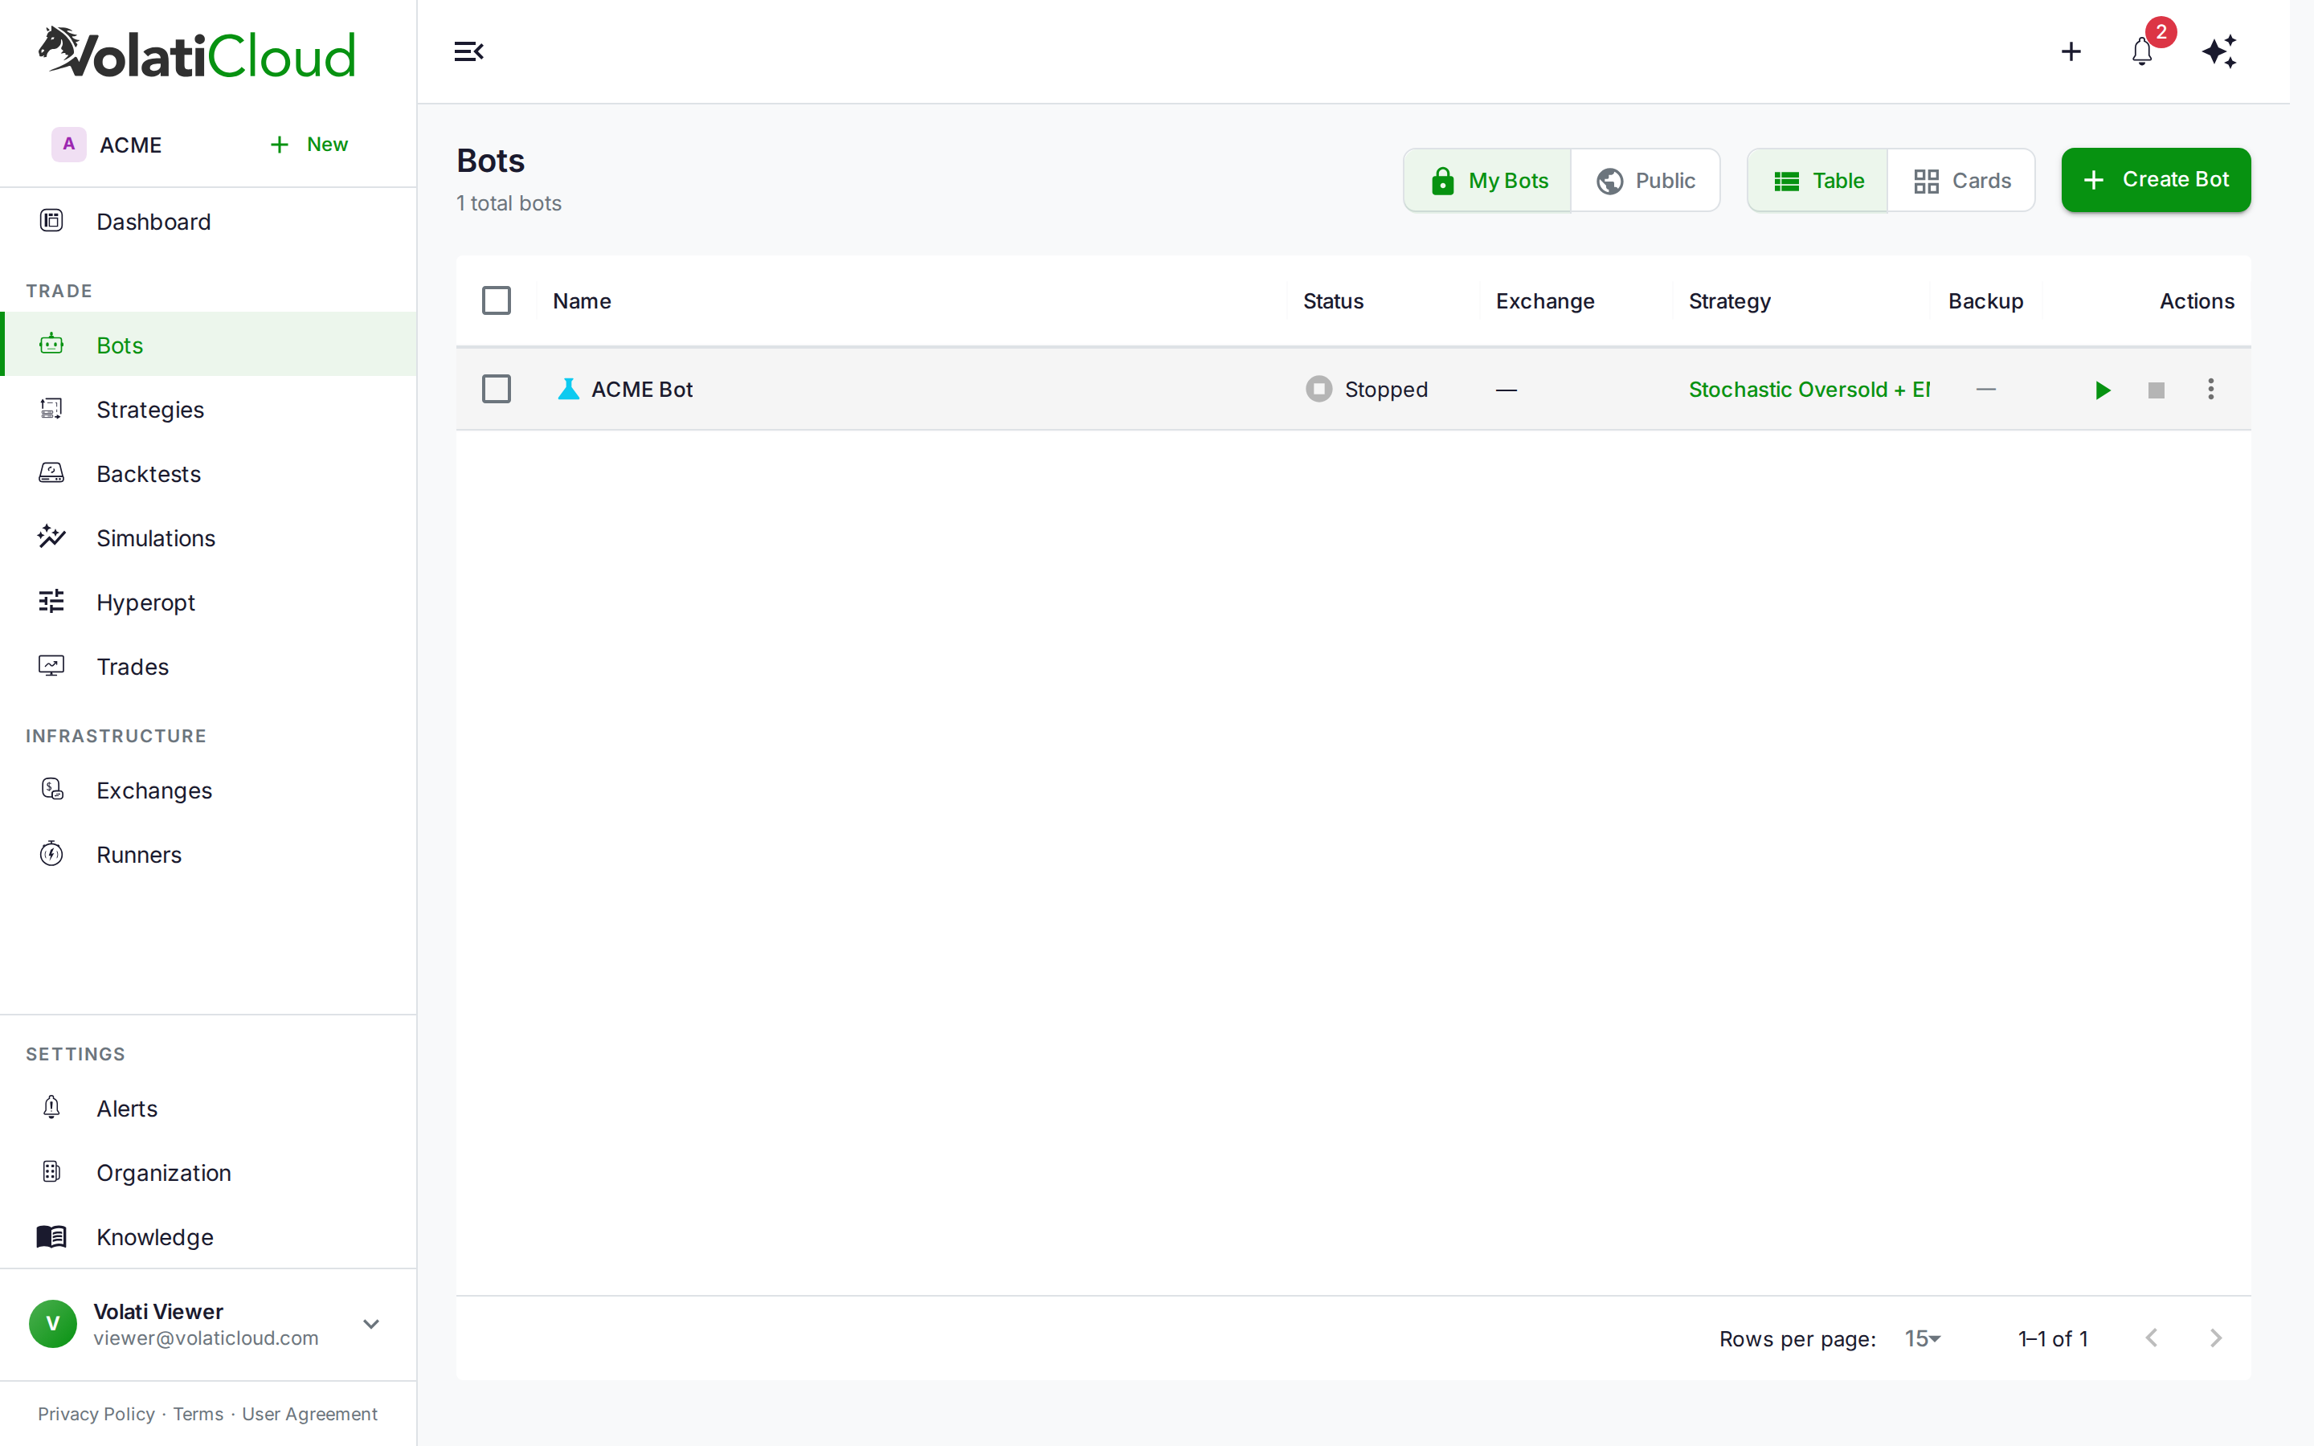Click the Exchanges icon in sidebar
Screen dimensions: 2314x1446
pos(51,789)
